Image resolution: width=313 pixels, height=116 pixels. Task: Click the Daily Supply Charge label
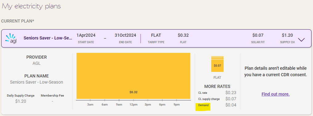click(x=21, y=96)
